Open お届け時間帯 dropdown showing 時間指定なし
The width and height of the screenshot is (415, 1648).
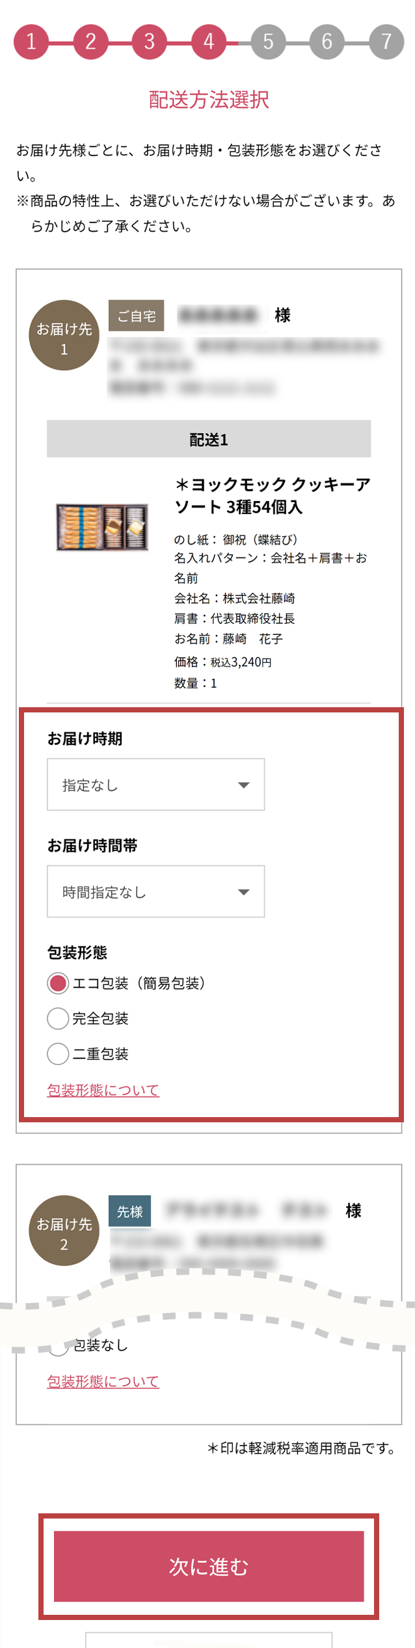[155, 891]
